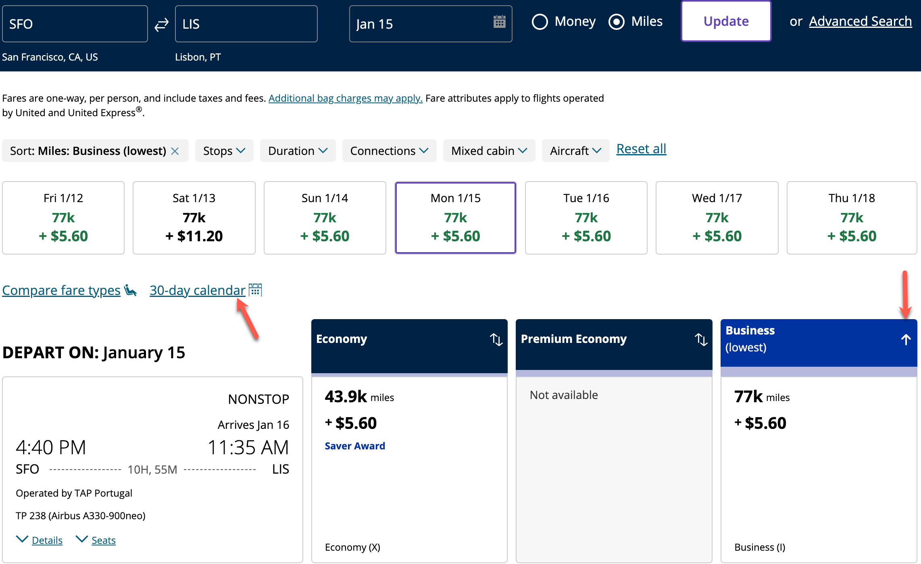
Task: Click the seat icon beside Compare fare types
Action: (131, 290)
